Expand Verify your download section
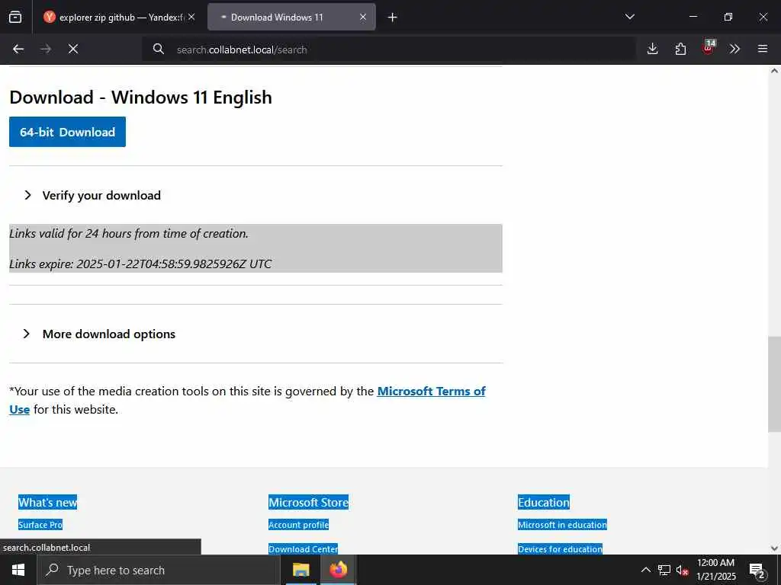The height and width of the screenshot is (585, 781). pyautogui.click(x=92, y=196)
